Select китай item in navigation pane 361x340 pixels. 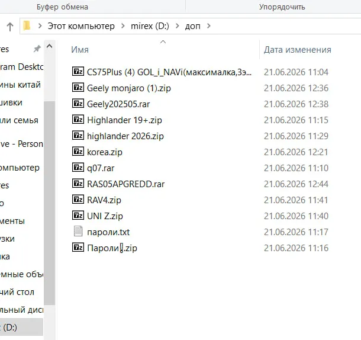click(20, 85)
